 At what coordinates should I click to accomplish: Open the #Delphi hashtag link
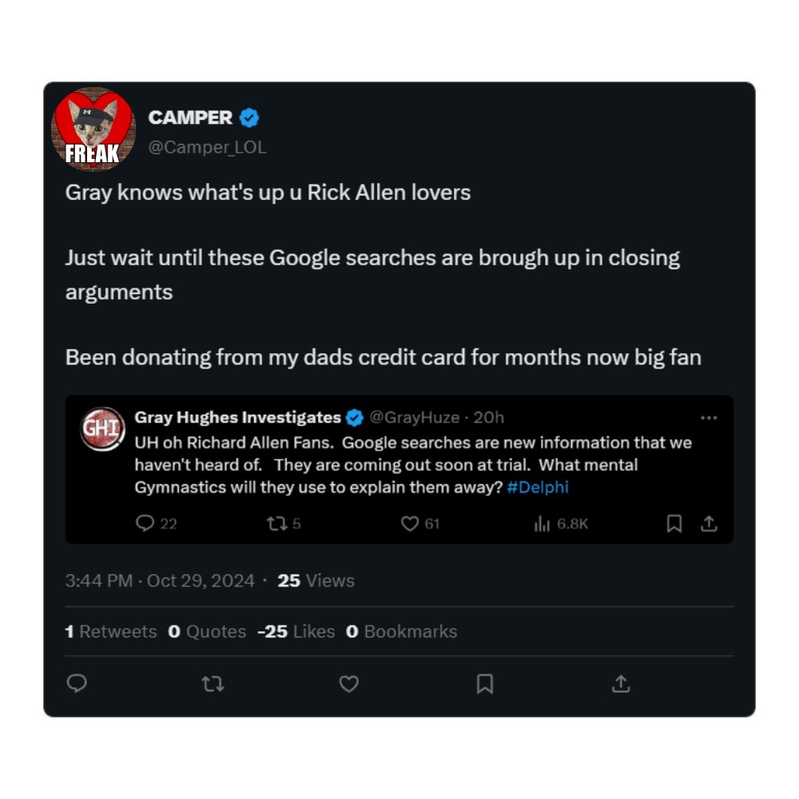click(539, 487)
